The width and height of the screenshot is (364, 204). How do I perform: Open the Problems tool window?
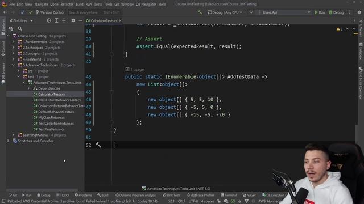pyautogui.click(x=83, y=195)
